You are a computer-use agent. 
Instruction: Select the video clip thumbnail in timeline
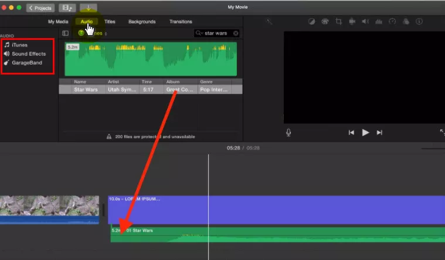click(49, 205)
